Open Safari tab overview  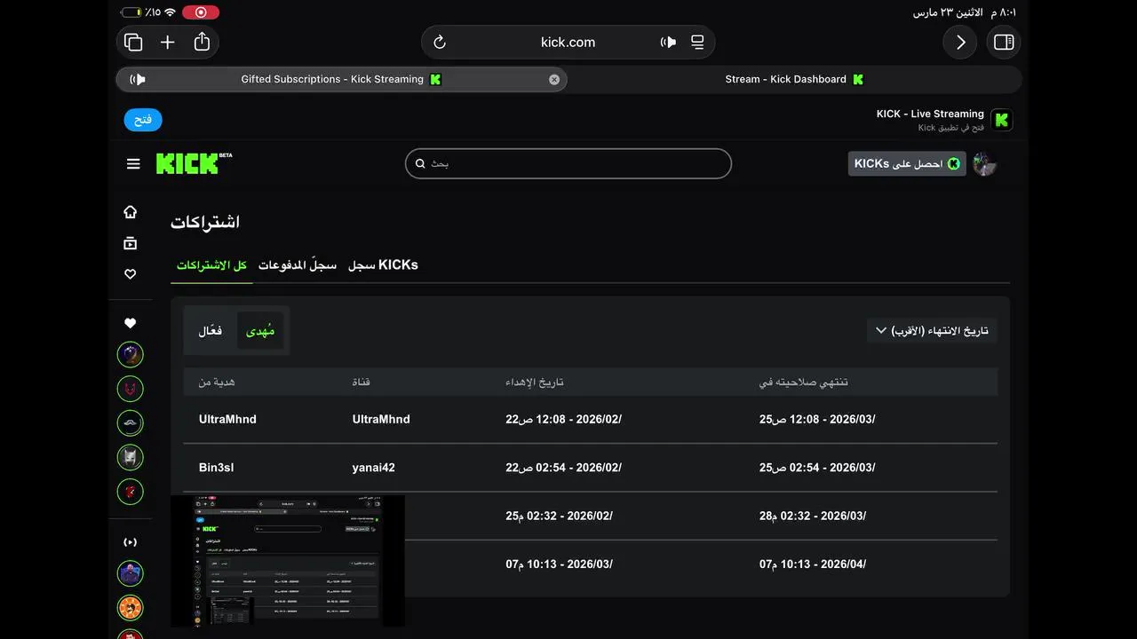133,42
